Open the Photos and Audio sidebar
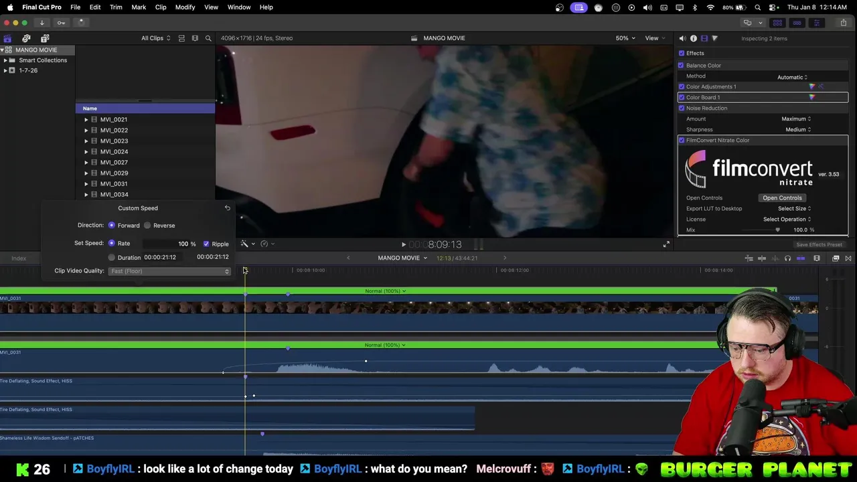 26,38
